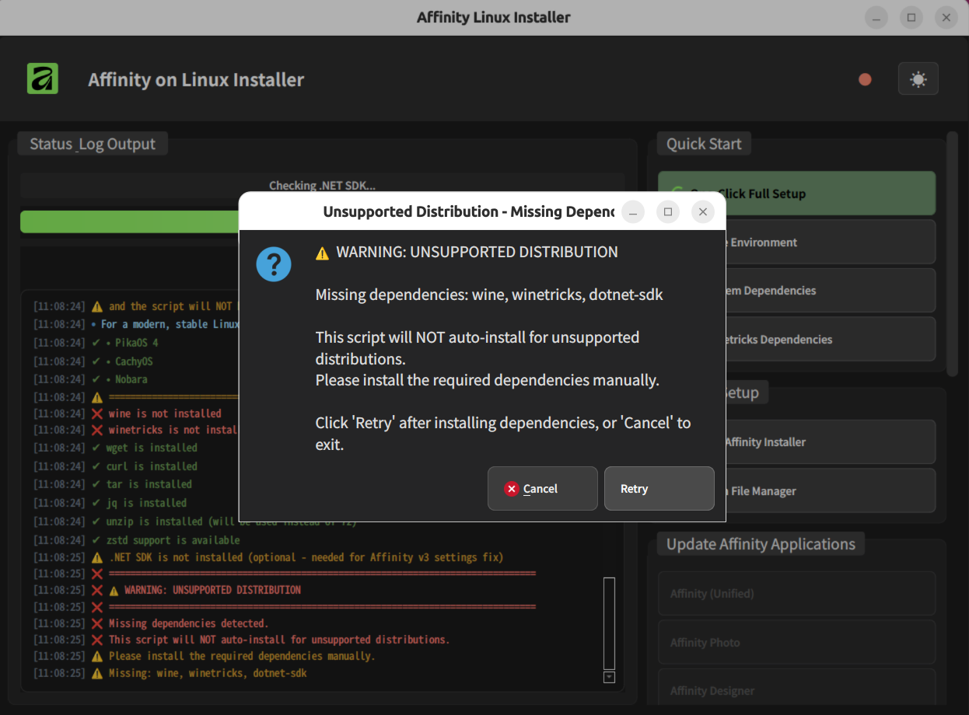Click the red X icon on Cancel
Image resolution: width=969 pixels, height=715 pixels.
[511, 489]
